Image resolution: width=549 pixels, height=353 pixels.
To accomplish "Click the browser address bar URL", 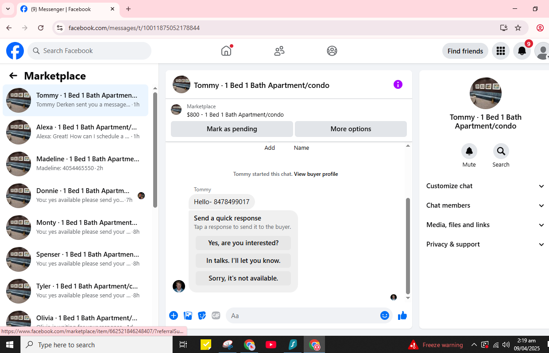I will coord(134,28).
